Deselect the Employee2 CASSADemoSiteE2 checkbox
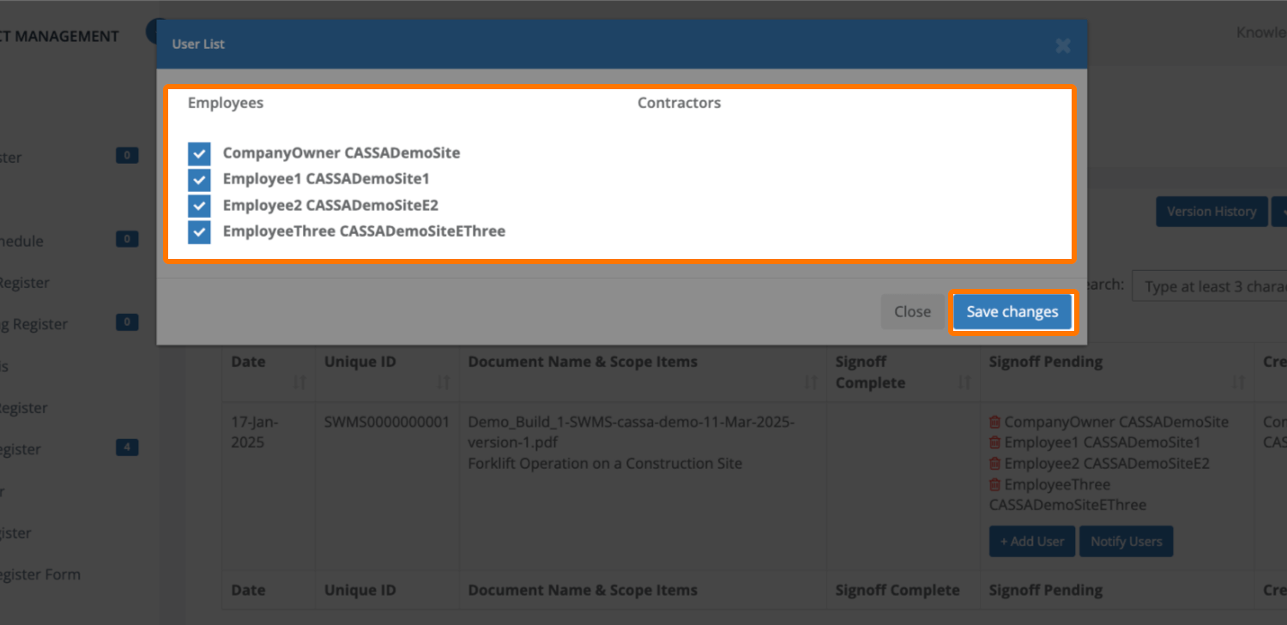 click(199, 206)
